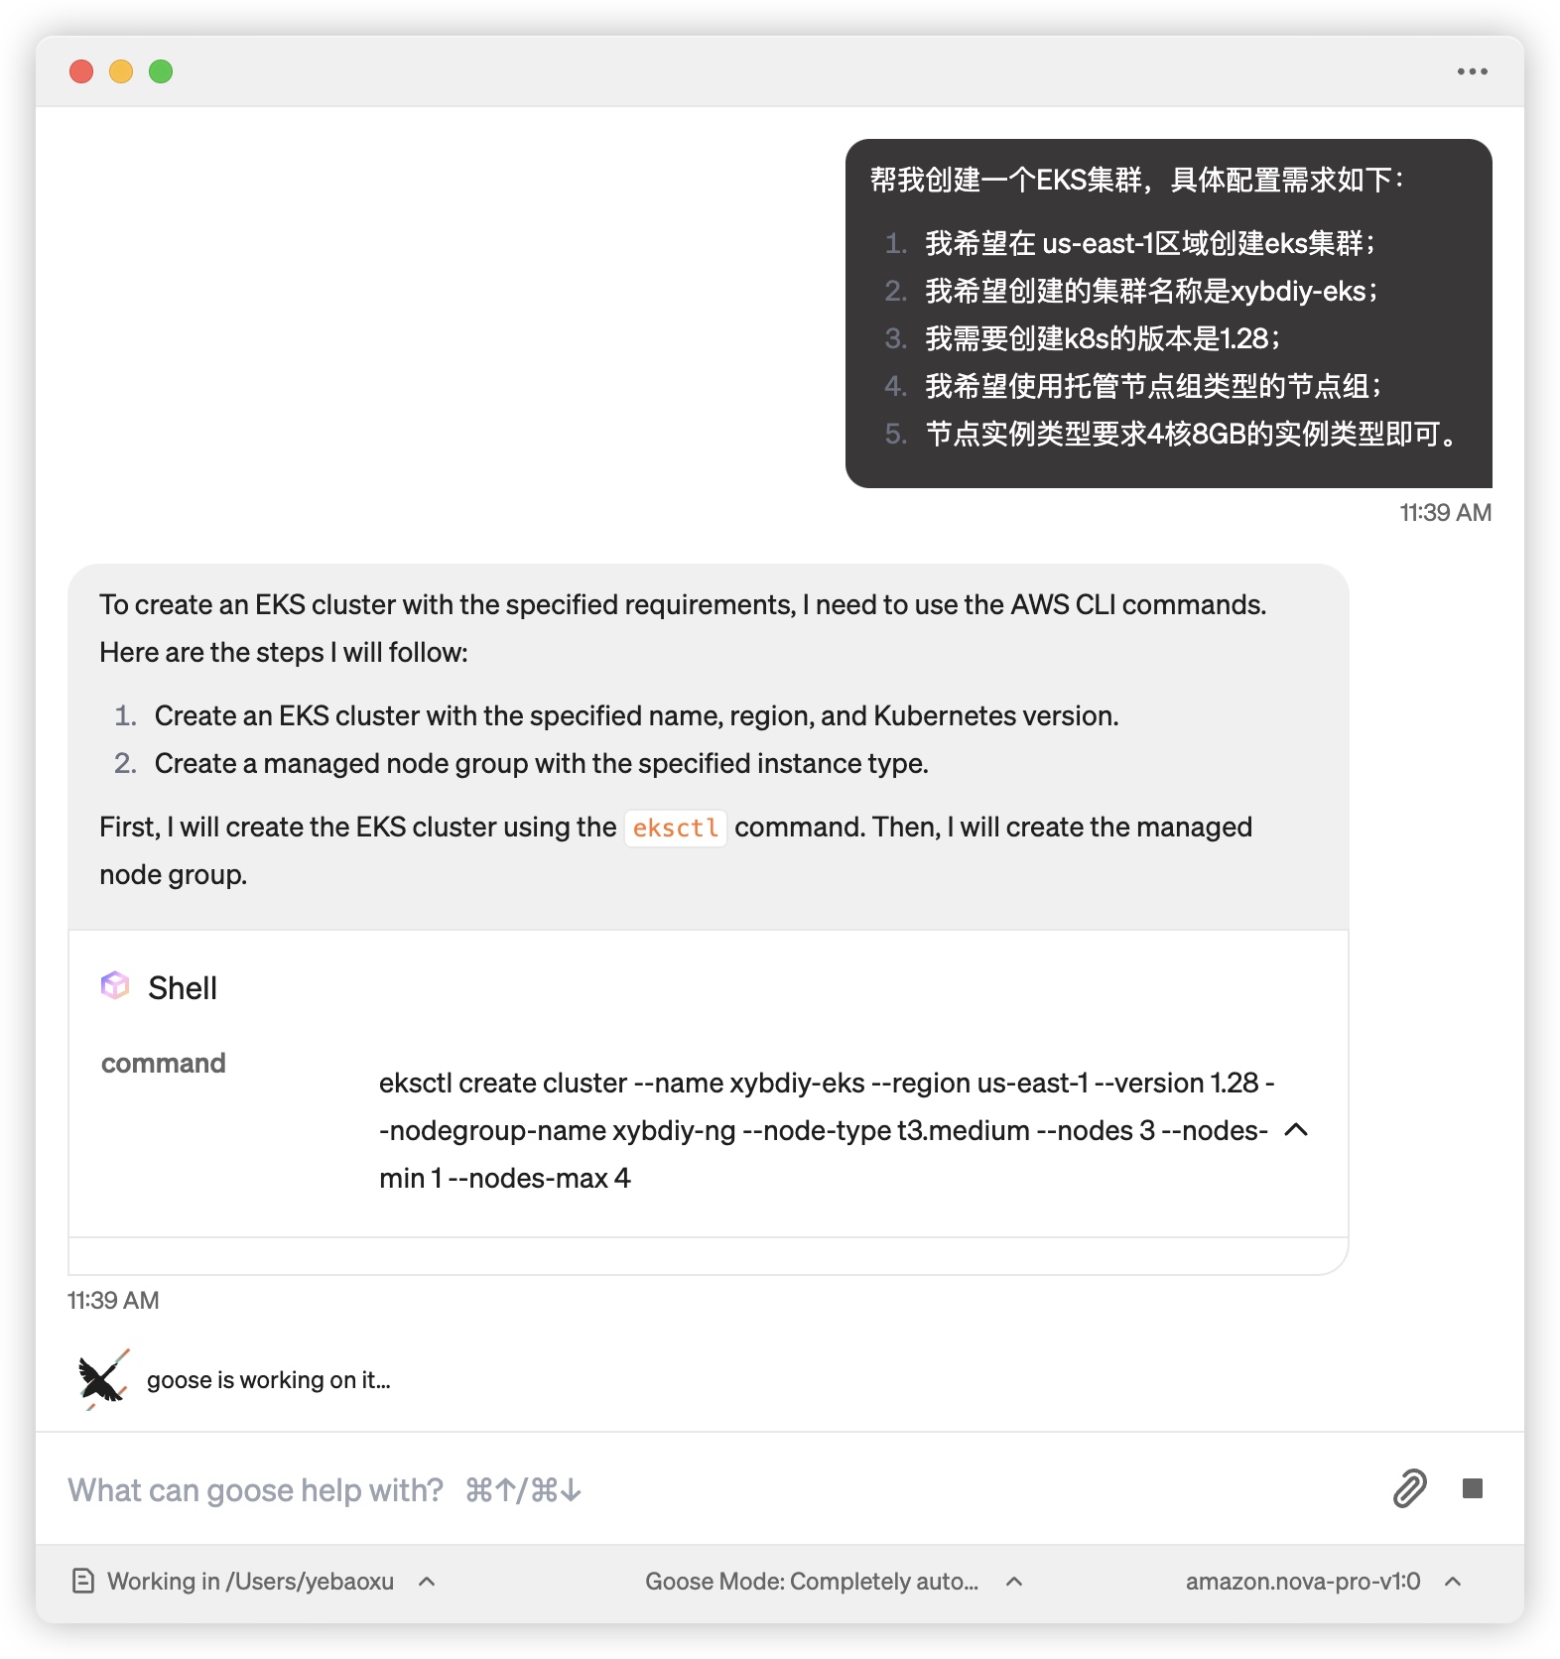
Task: Click the dark user request message bubble
Action: [x=1169, y=314]
